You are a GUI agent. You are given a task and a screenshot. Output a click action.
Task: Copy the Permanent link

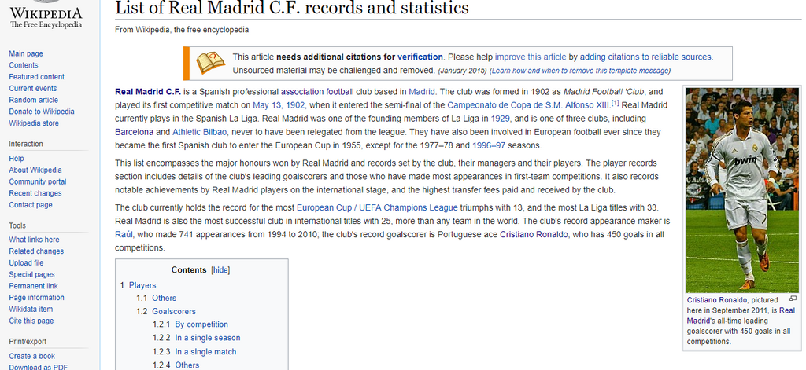click(33, 286)
